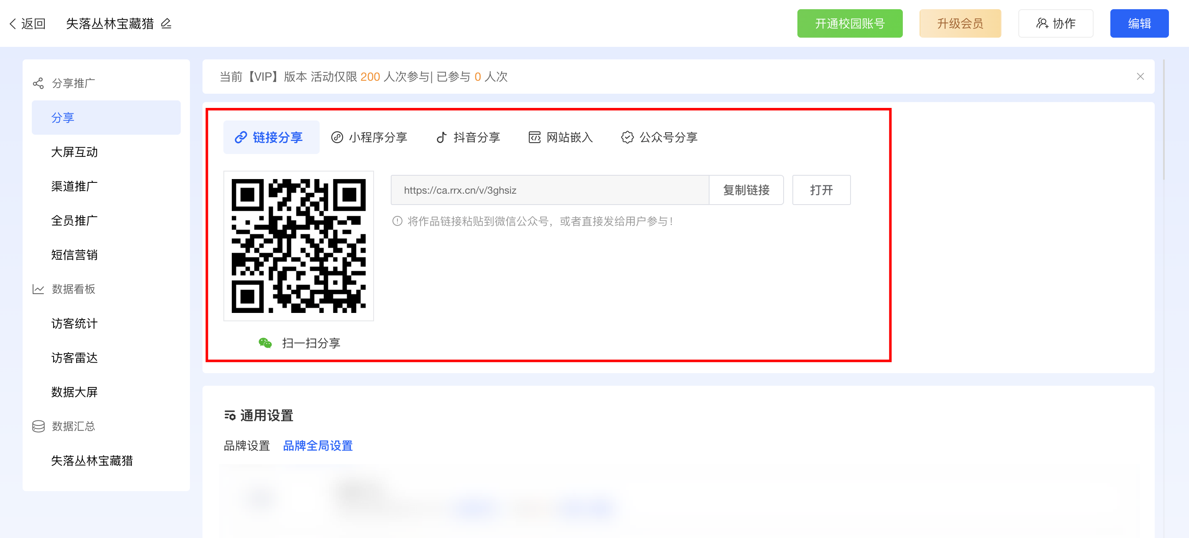Screen dimensions: 1189x538
Task: Click the share link URL field
Action: [x=550, y=190]
